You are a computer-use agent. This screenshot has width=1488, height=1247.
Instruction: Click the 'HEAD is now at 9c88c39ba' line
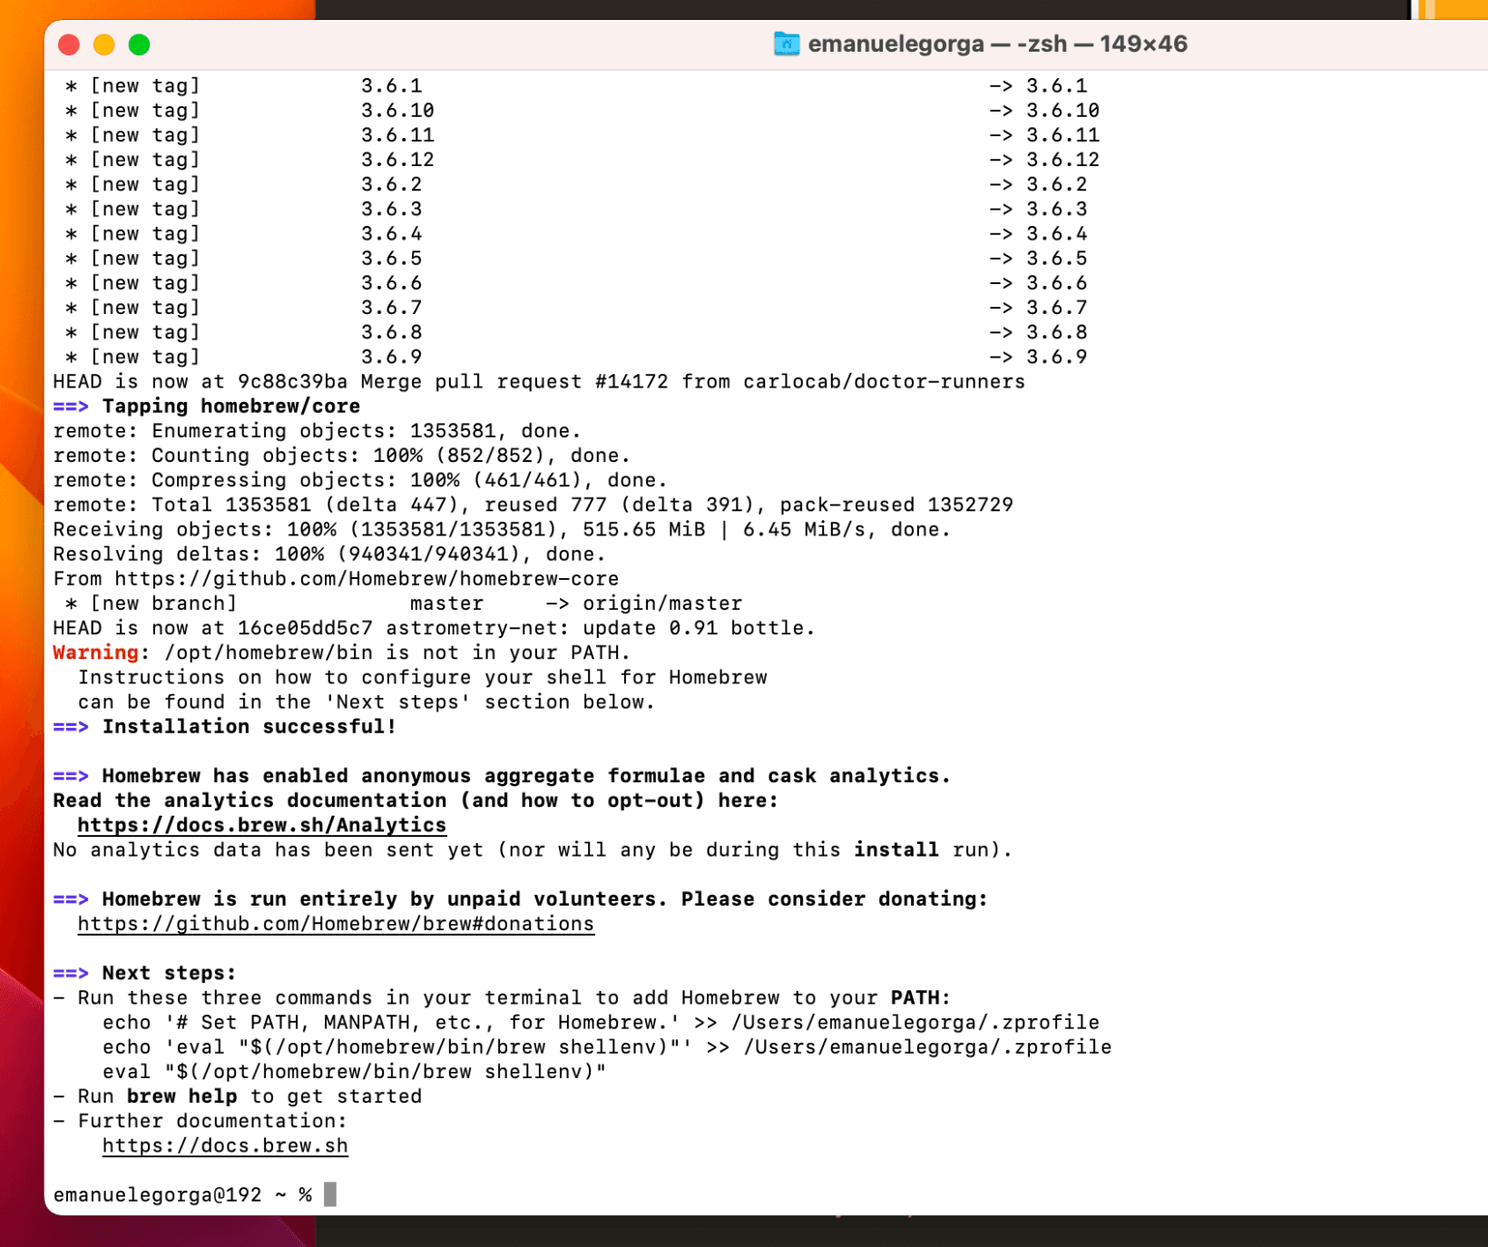539,382
